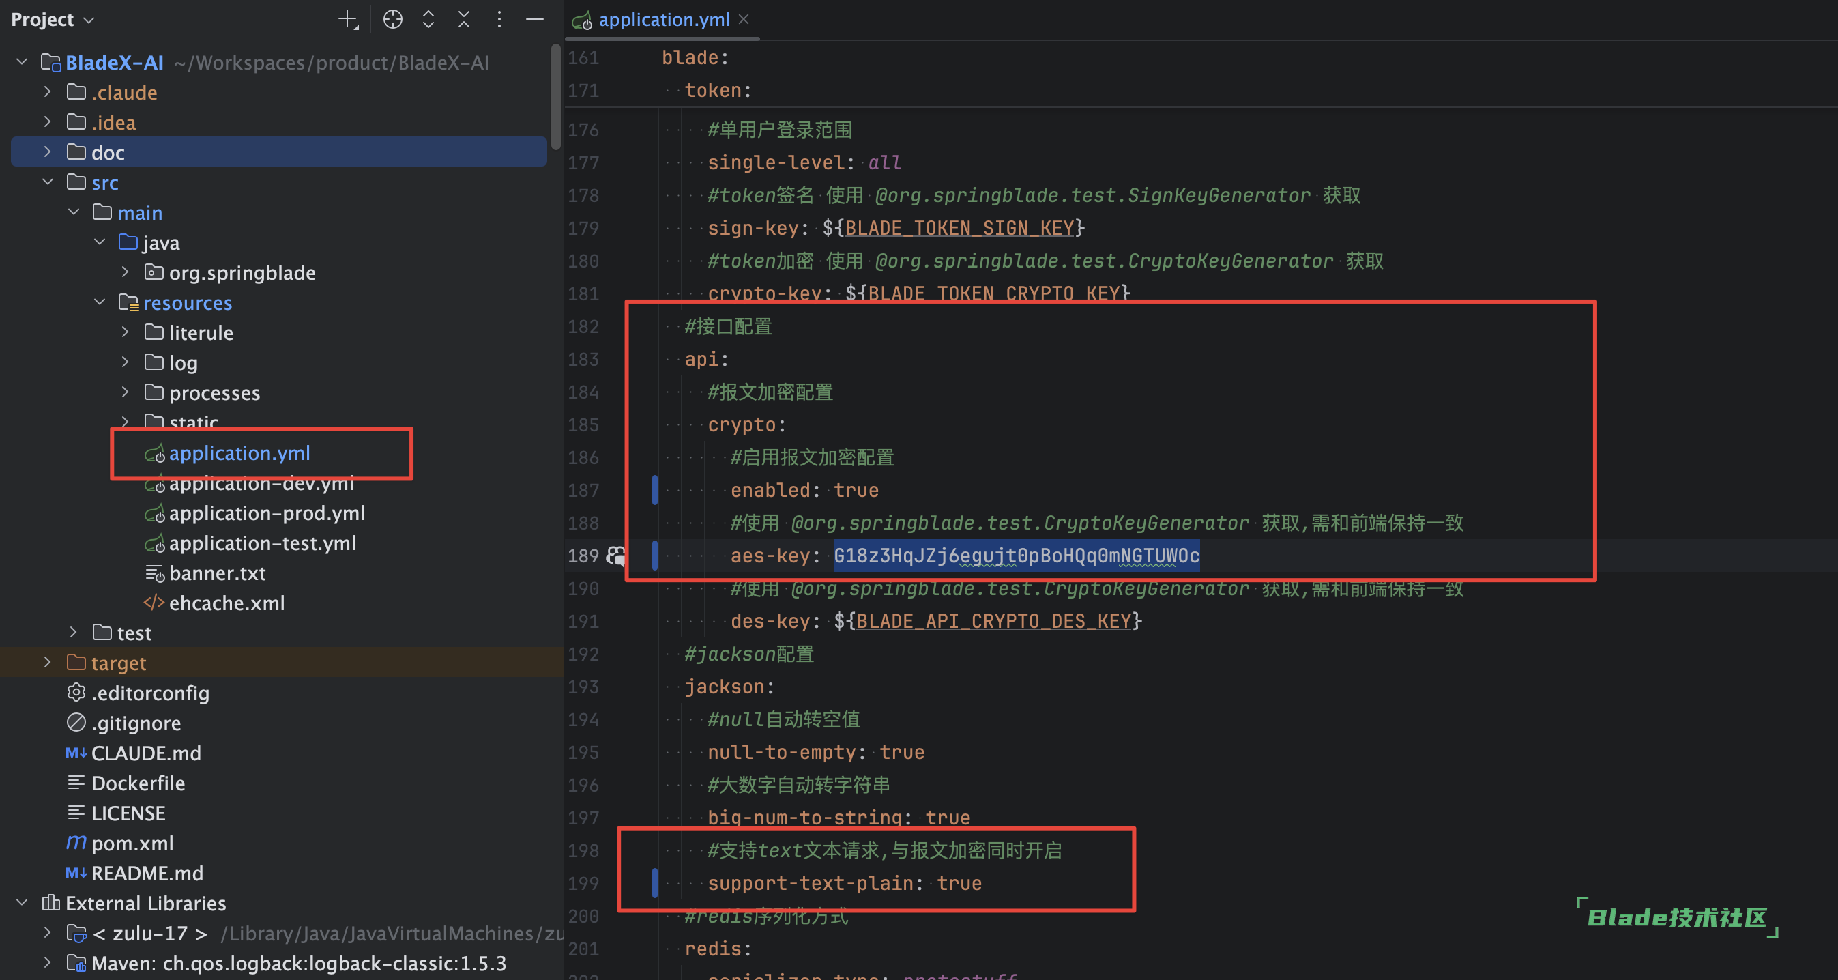
Task: Select banner.txt file
Action: coord(217,573)
